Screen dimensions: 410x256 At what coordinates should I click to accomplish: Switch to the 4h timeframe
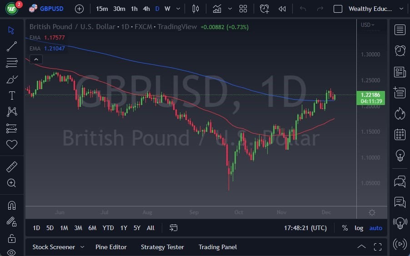tap(146, 9)
